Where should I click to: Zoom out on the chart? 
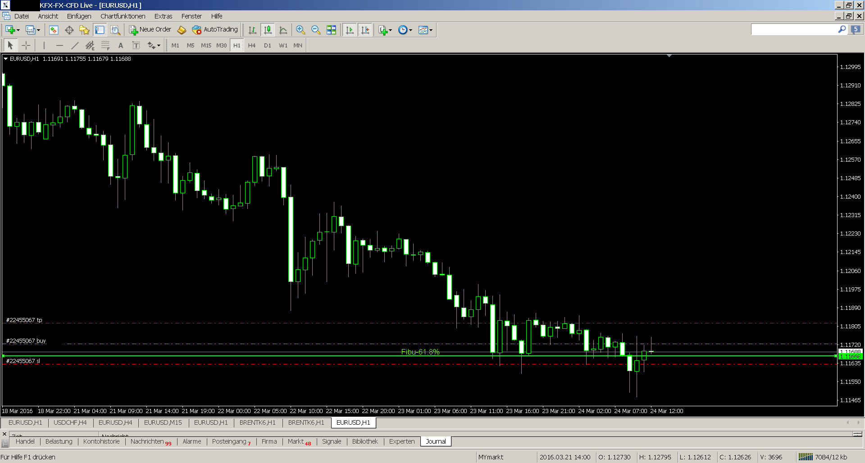coord(316,30)
